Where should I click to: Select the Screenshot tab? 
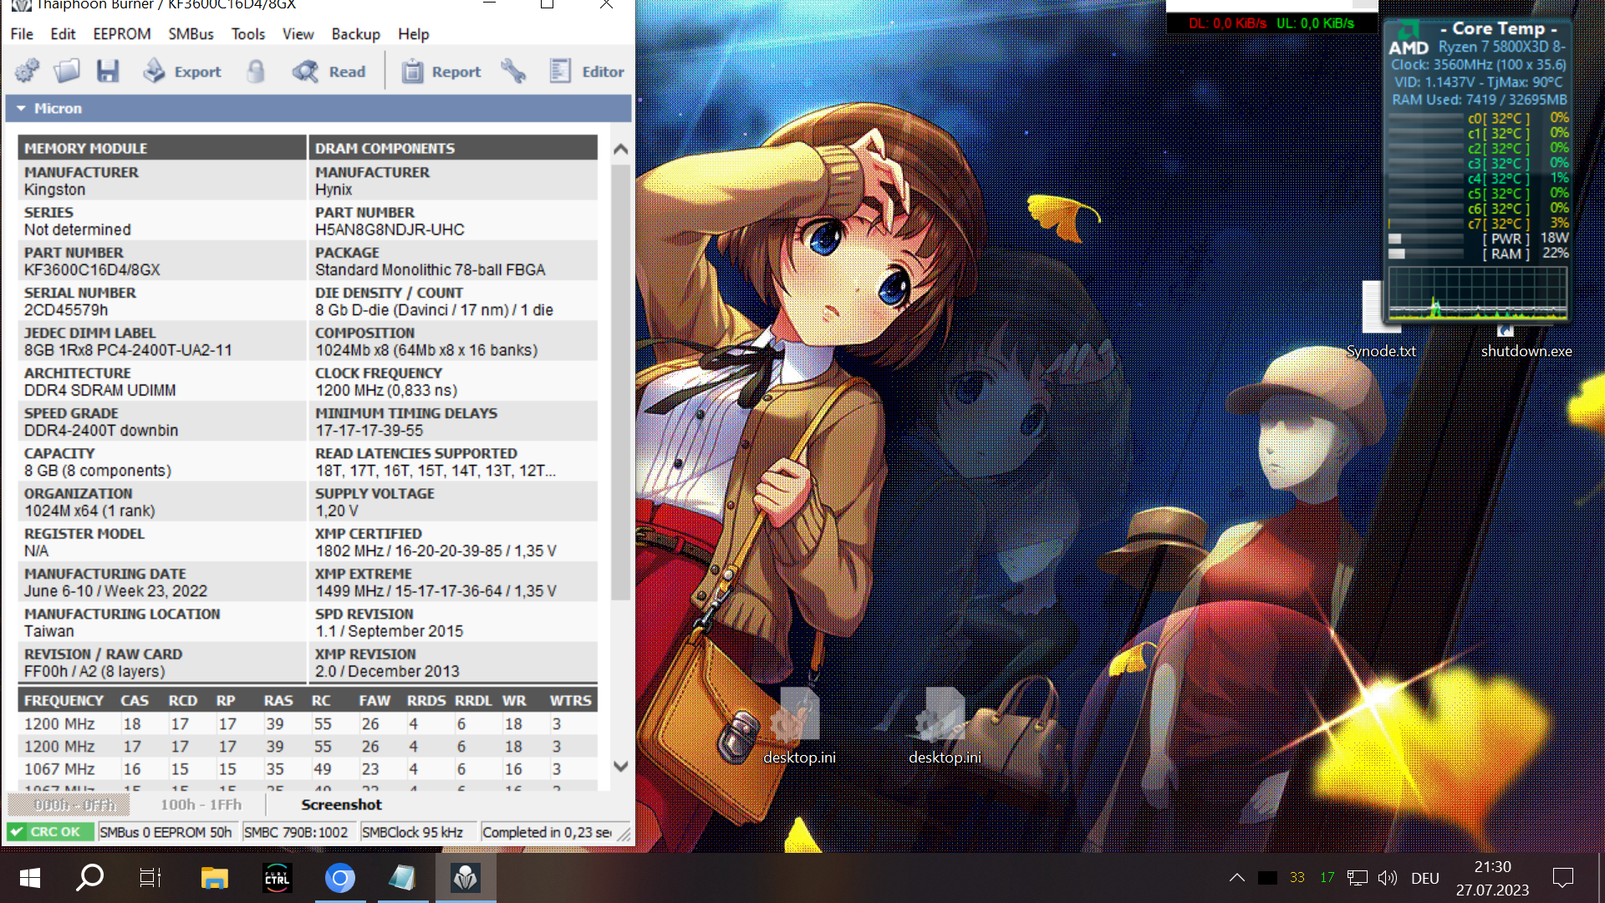click(x=341, y=804)
